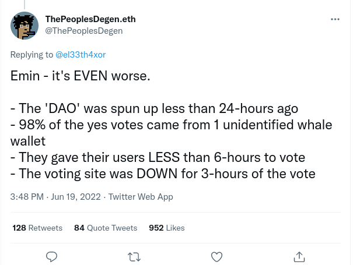The width and height of the screenshot is (353, 265).
Task: Open the tweet's more options menu
Action: point(335,19)
